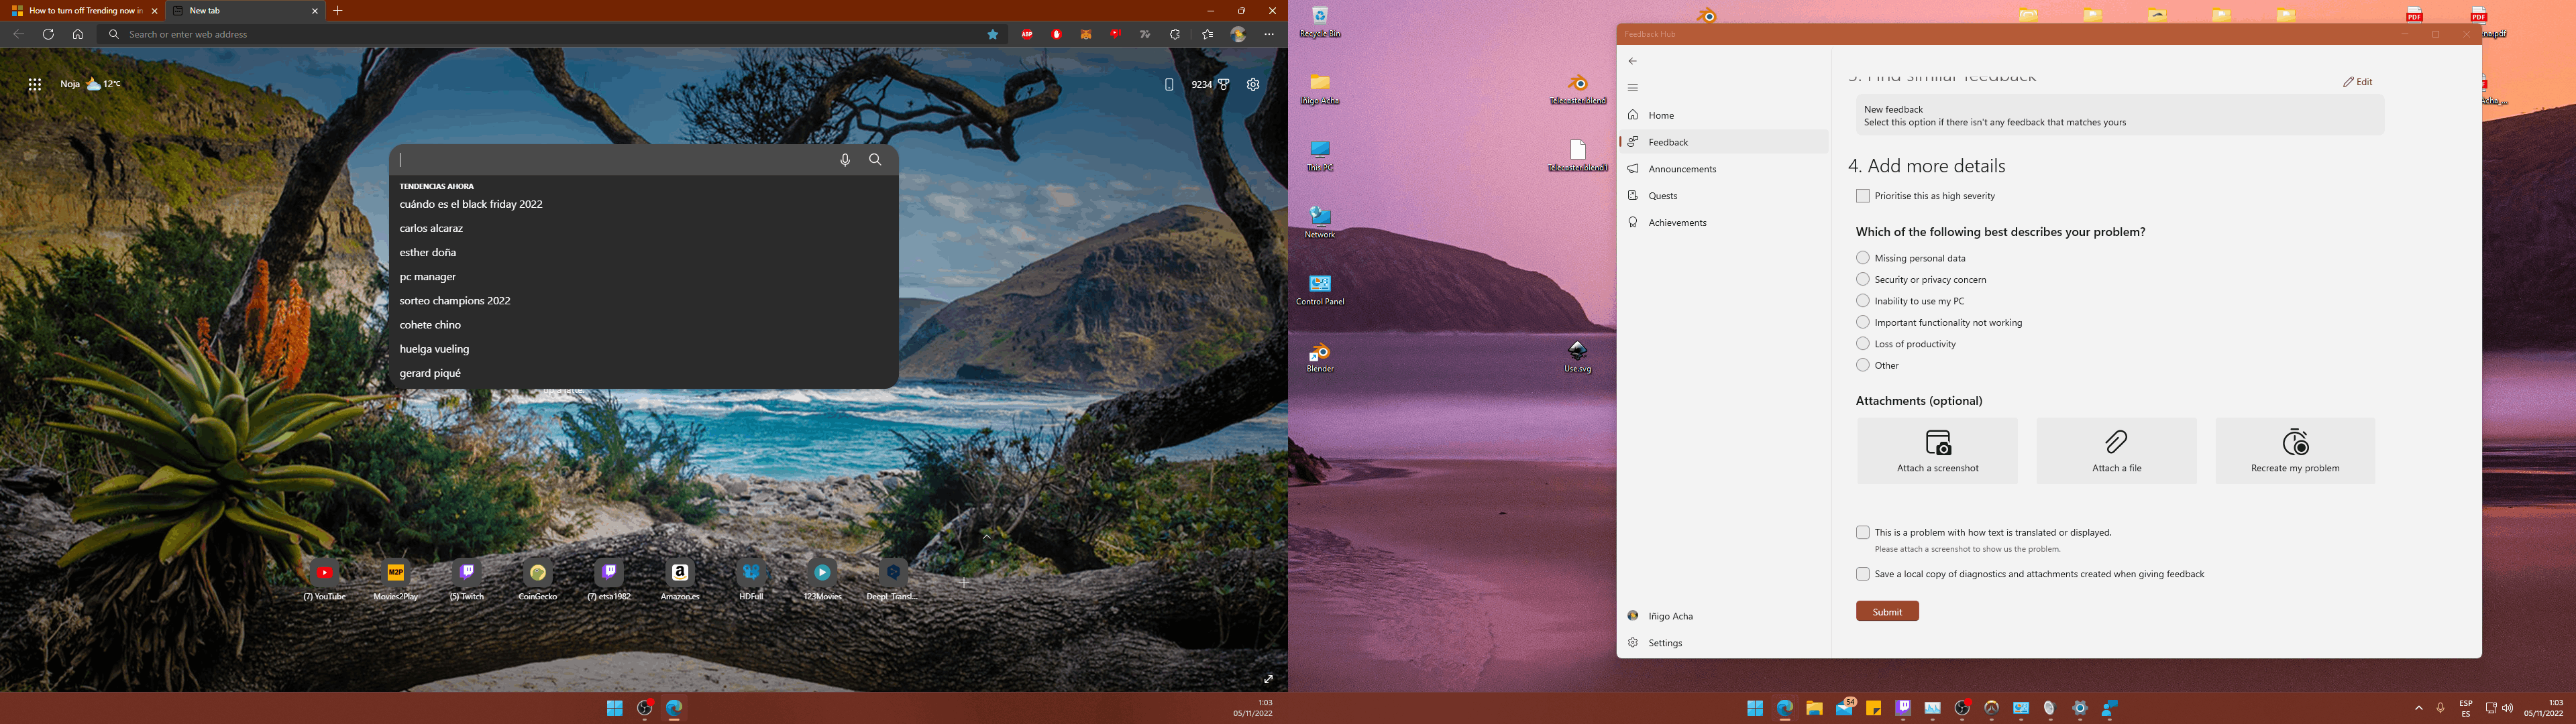2576x724 pixels.
Task: Open Edge Settings and more menu
Action: 1269,34
